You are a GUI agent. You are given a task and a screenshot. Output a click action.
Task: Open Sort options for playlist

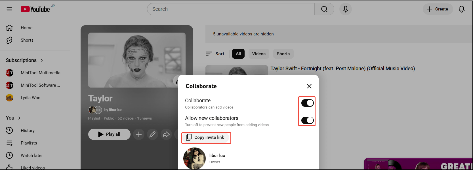click(215, 54)
